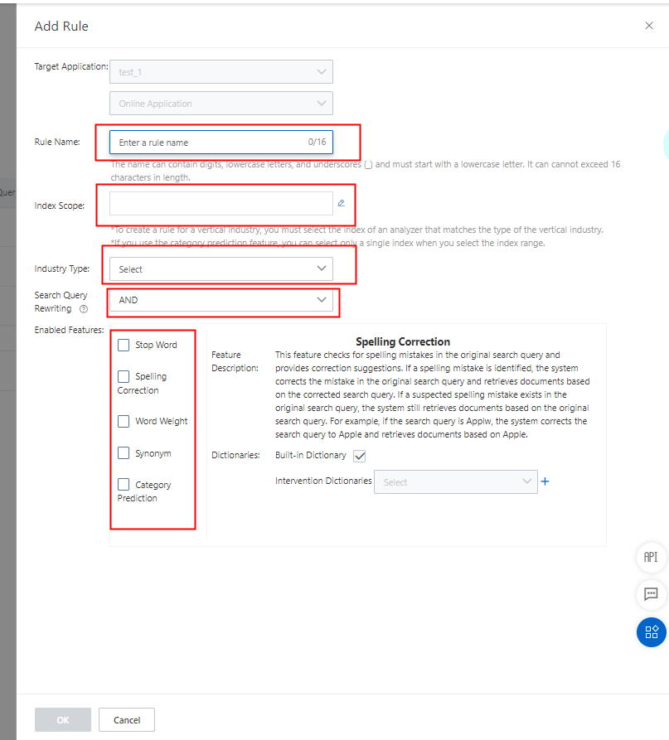
Task: Open the Industry Type Select dropdown
Action: pyautogui.click(x=221, y=269)
